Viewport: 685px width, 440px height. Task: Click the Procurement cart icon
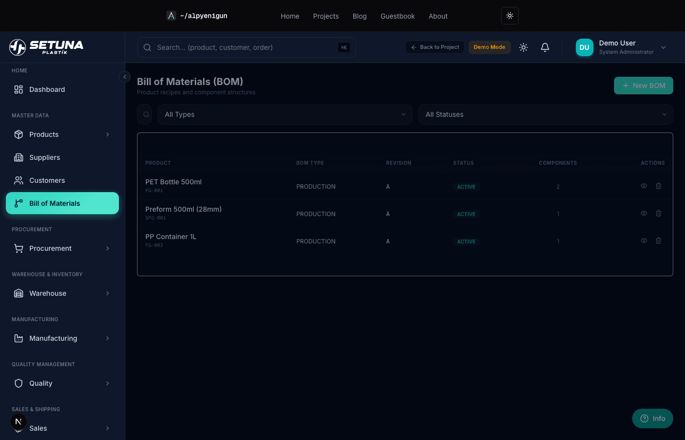[x=19, y=248]
